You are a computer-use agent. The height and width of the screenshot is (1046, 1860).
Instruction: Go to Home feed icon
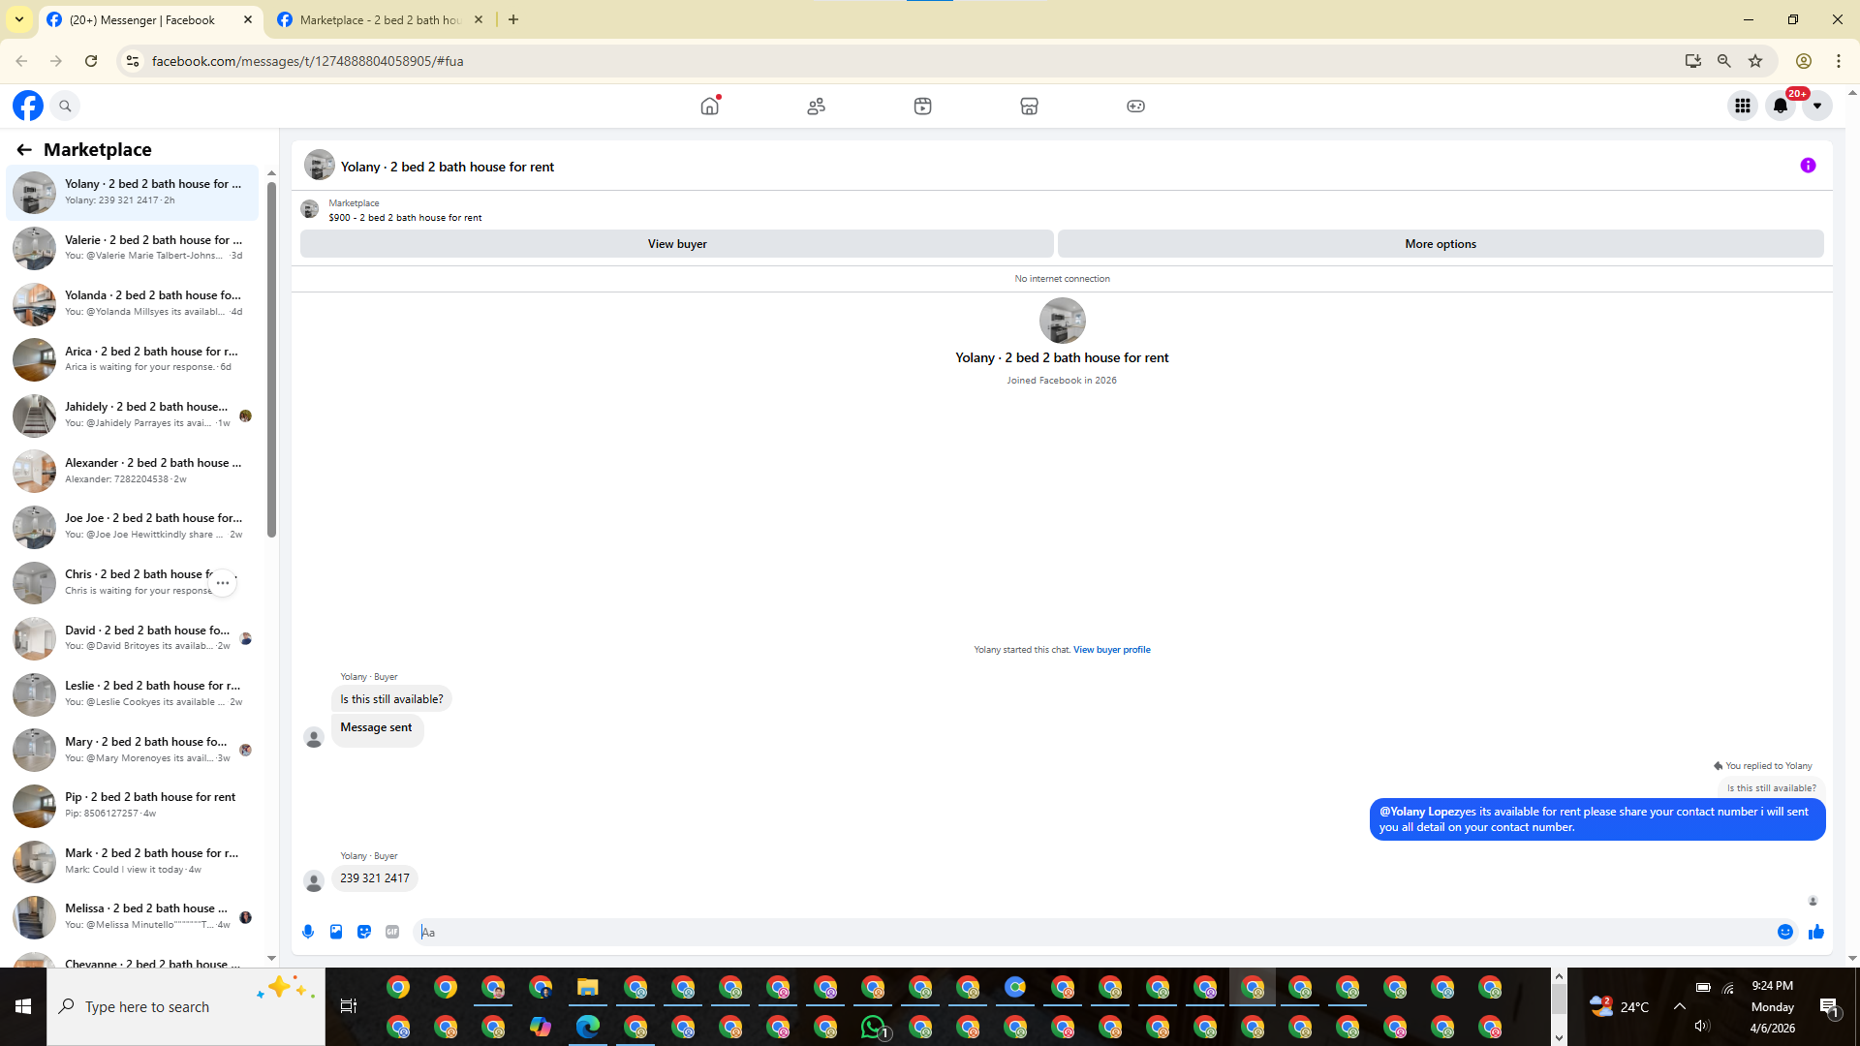tap(710, 106)
